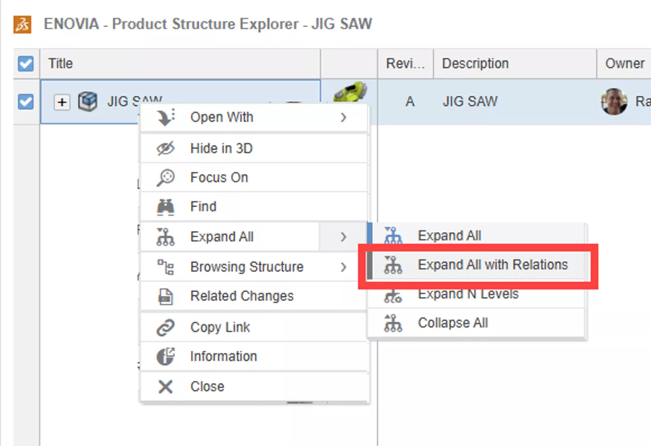
Task: Click the Copy Link chain icon
Action: click(x=165, y=327)
